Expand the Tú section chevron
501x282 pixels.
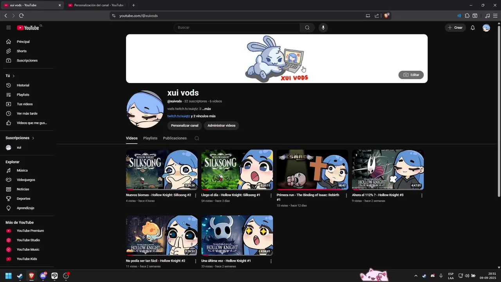point(13,76)
